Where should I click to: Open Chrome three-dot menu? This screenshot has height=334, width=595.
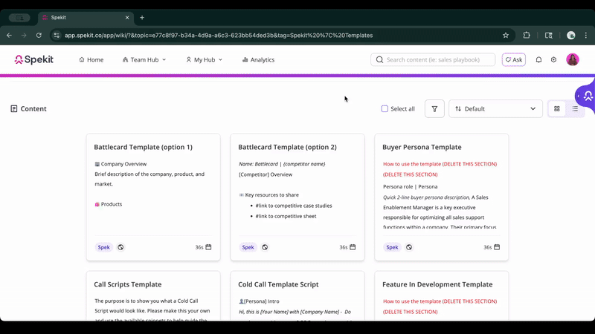(586, 35)
